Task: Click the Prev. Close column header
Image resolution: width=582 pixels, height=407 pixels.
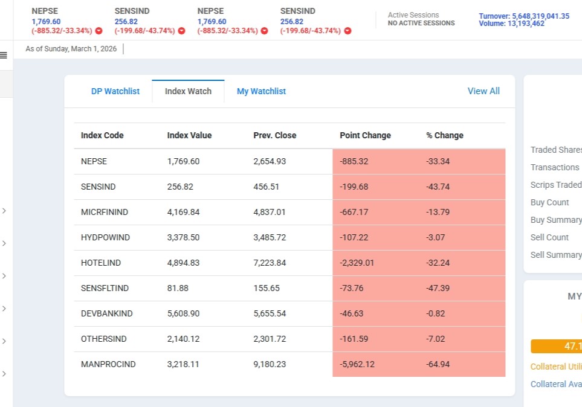Action: [x=274, y=135]
